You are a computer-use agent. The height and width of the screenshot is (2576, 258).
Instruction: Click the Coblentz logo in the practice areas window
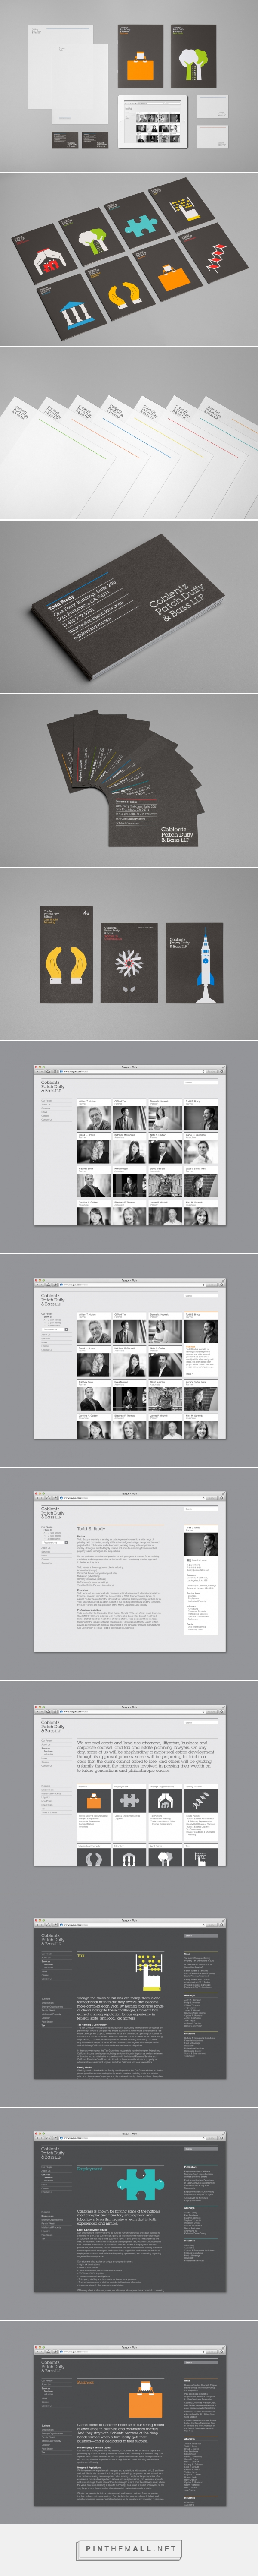click(x=52, y=1728)
